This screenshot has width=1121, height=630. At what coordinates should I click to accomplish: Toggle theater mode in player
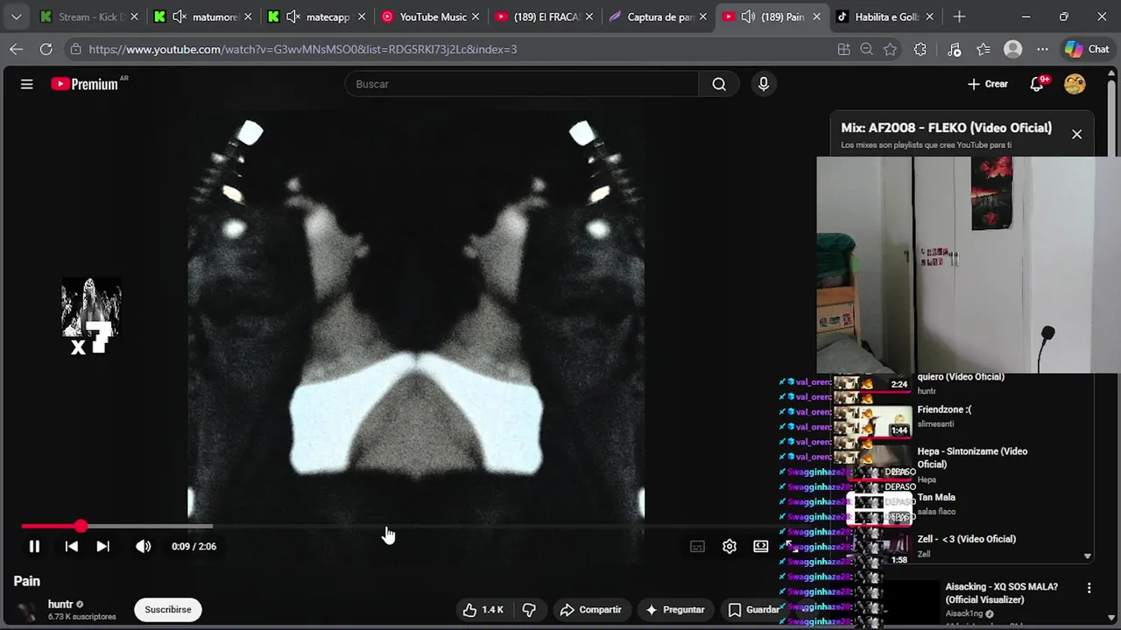760,546
